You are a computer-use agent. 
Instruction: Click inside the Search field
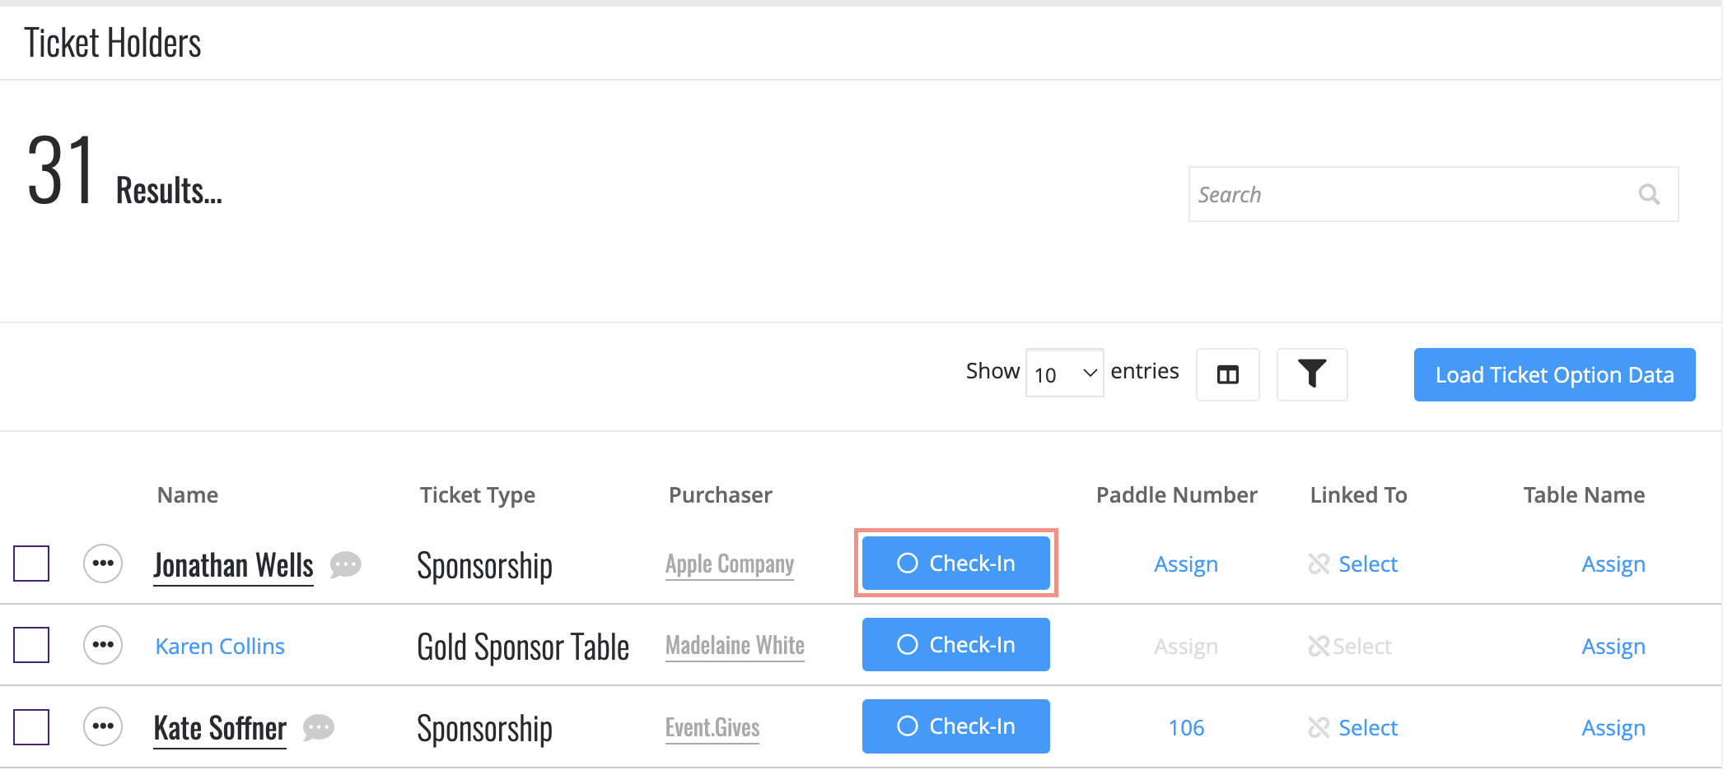(x=1400, y=194)
